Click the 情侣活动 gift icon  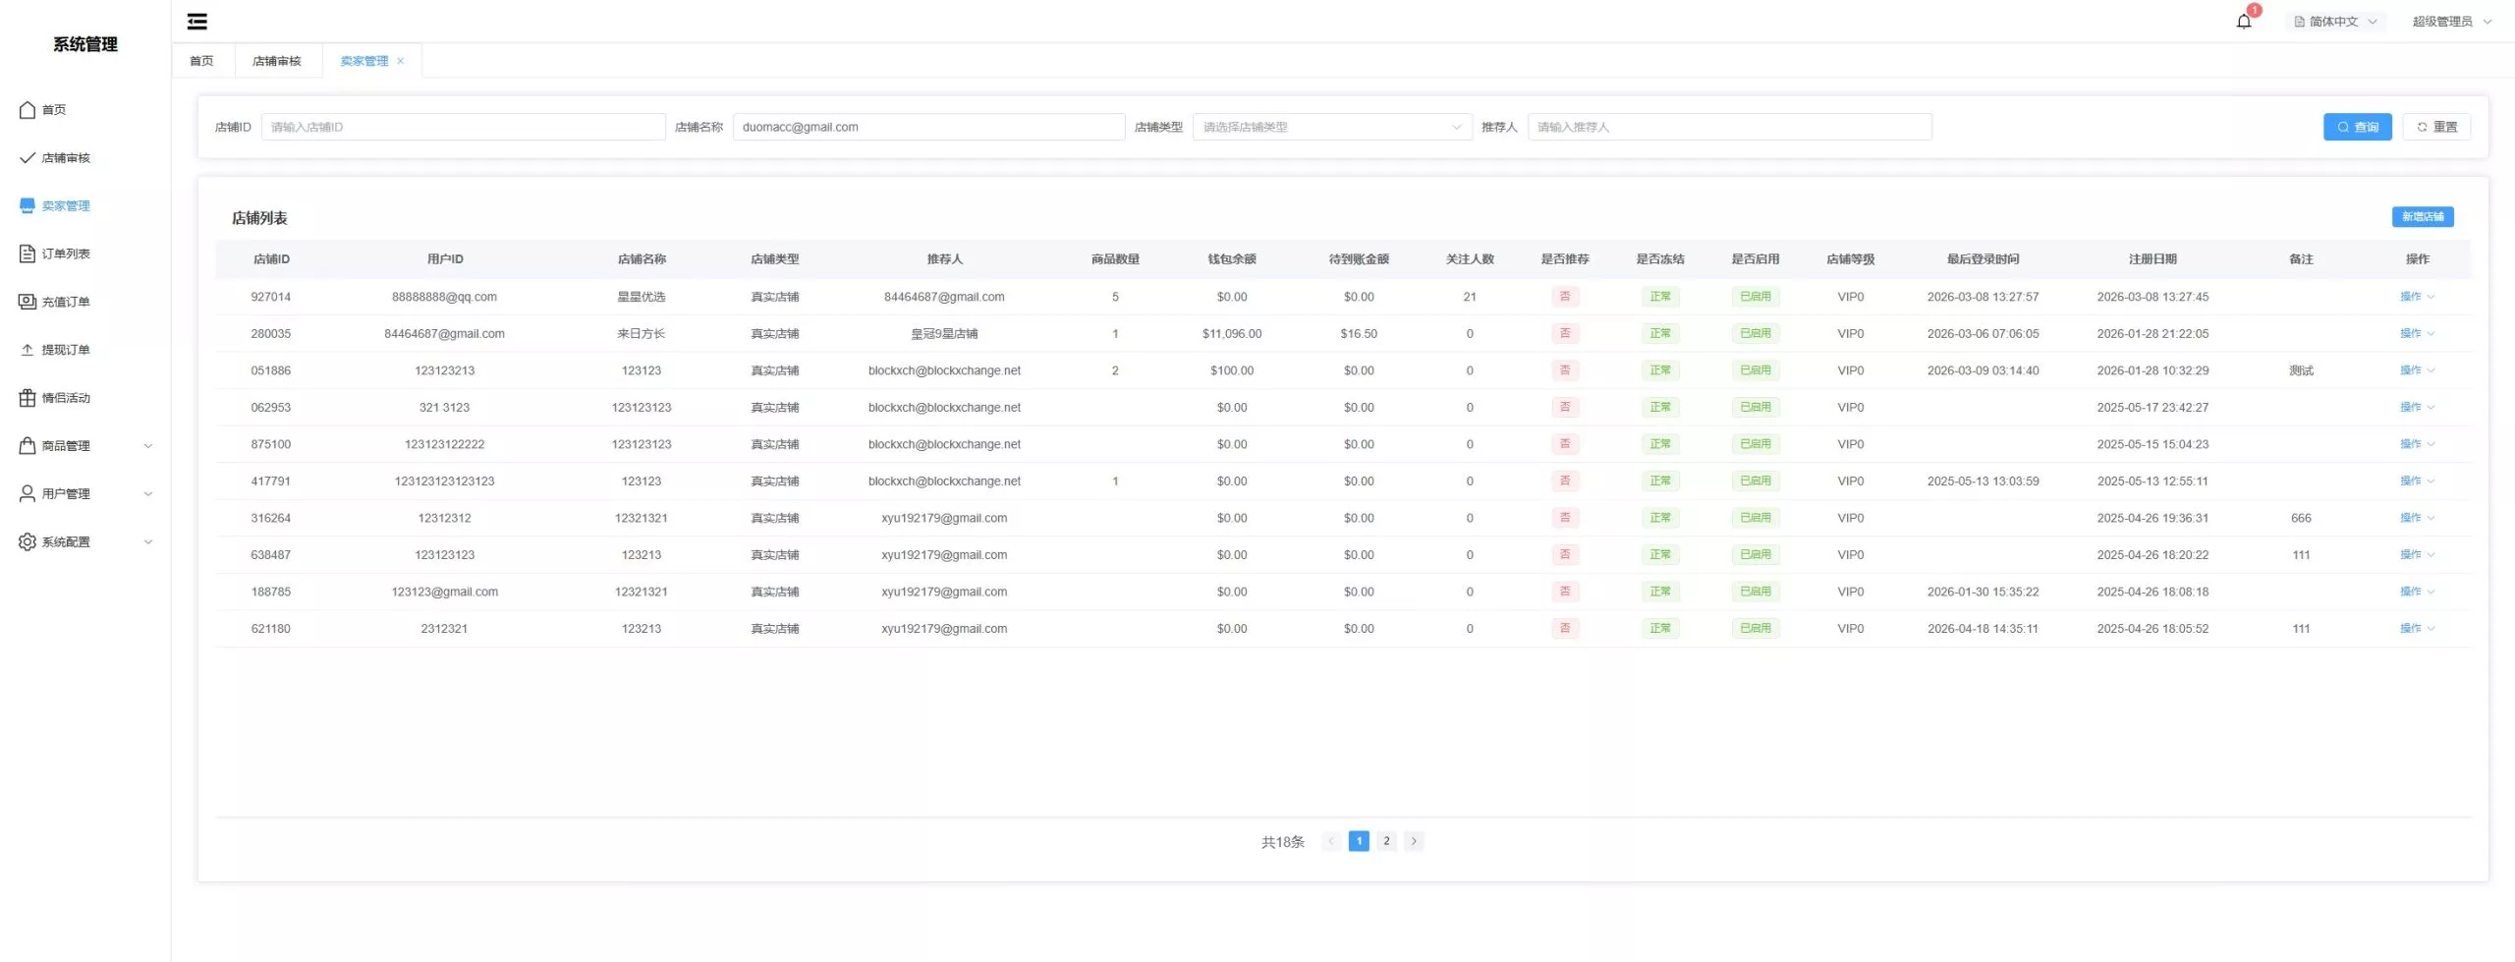(x=28, y=398)
